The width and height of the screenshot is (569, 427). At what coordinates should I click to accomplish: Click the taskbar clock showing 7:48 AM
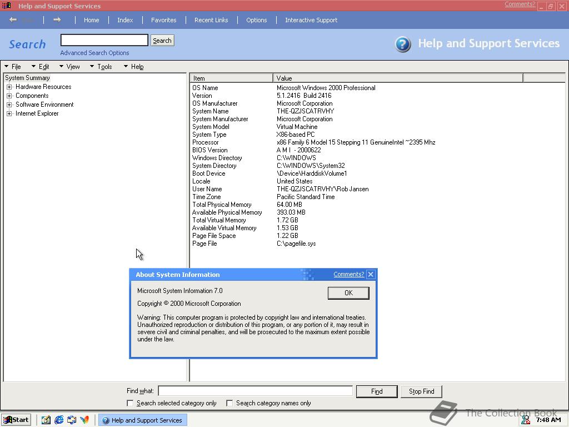coord(548,420)
